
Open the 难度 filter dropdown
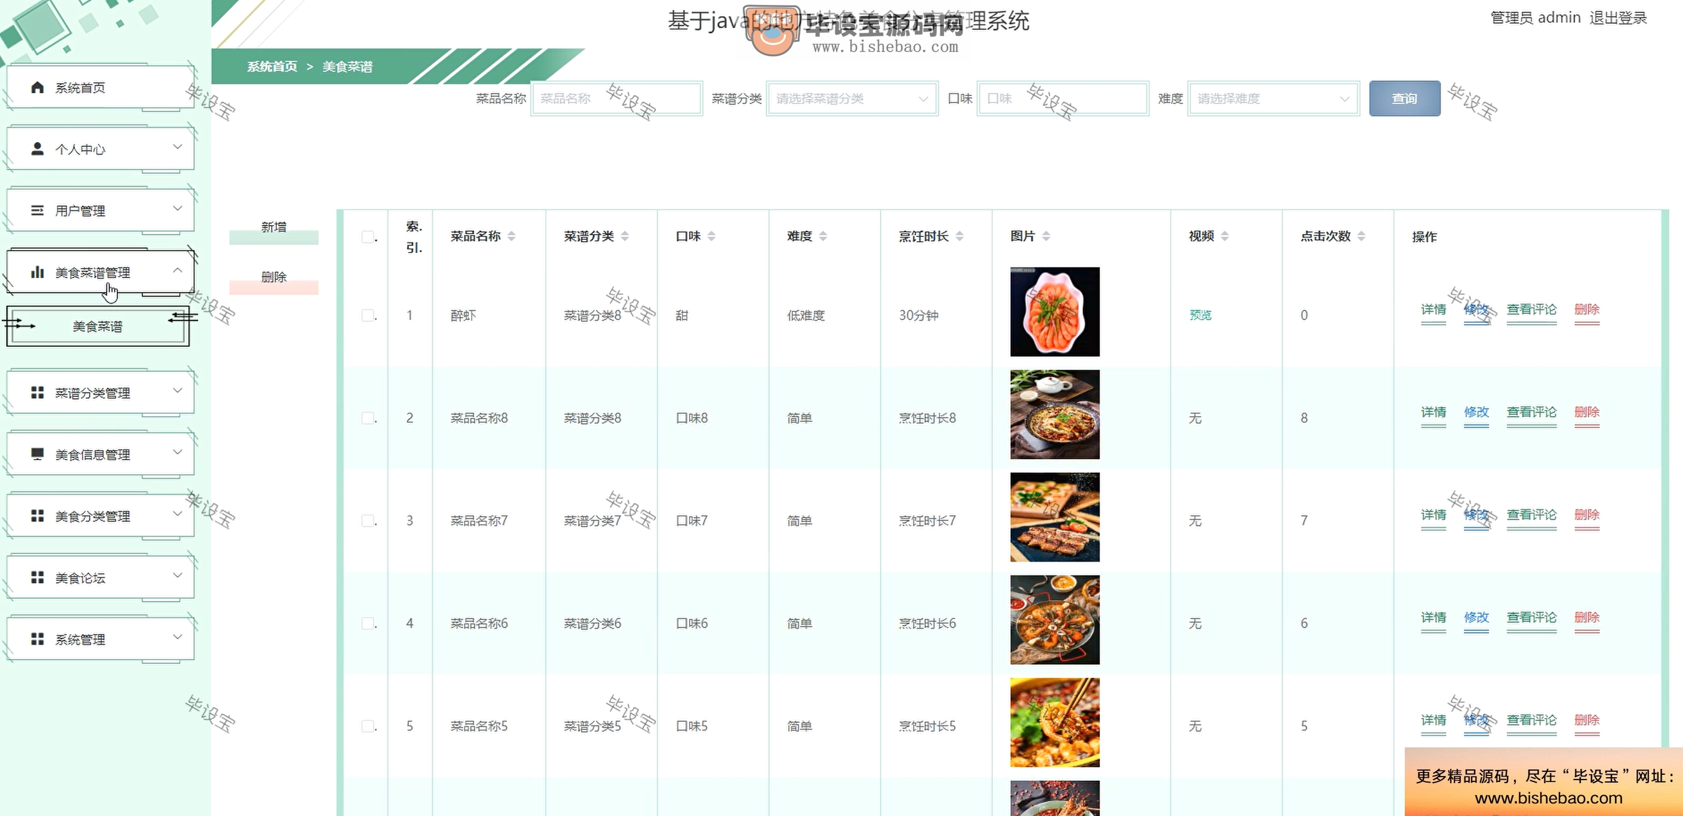click(x=1273, y=98)
